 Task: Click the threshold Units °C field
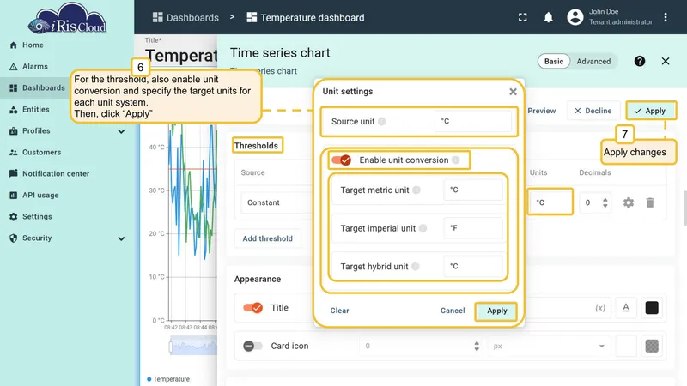(x=550, y=202)
